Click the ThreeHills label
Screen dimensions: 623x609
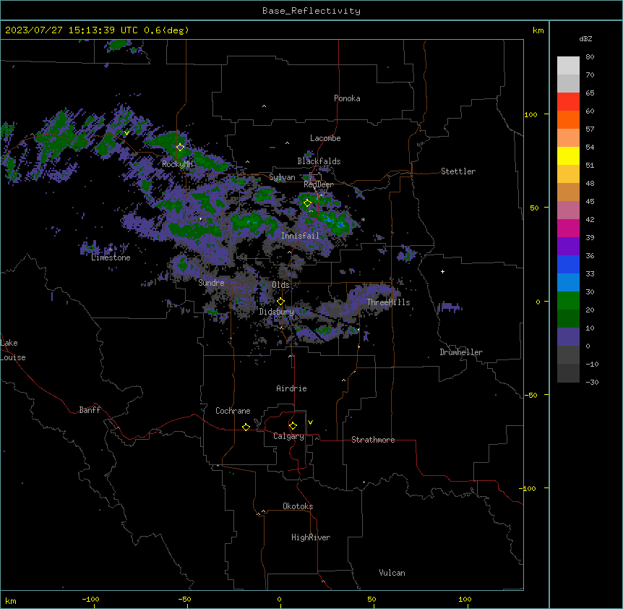tap(388, 302)
